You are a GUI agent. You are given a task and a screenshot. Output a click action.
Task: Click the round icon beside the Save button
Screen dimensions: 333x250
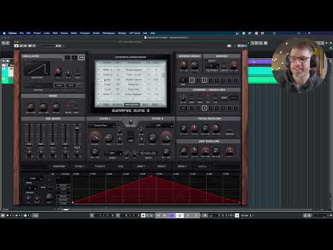80,85
